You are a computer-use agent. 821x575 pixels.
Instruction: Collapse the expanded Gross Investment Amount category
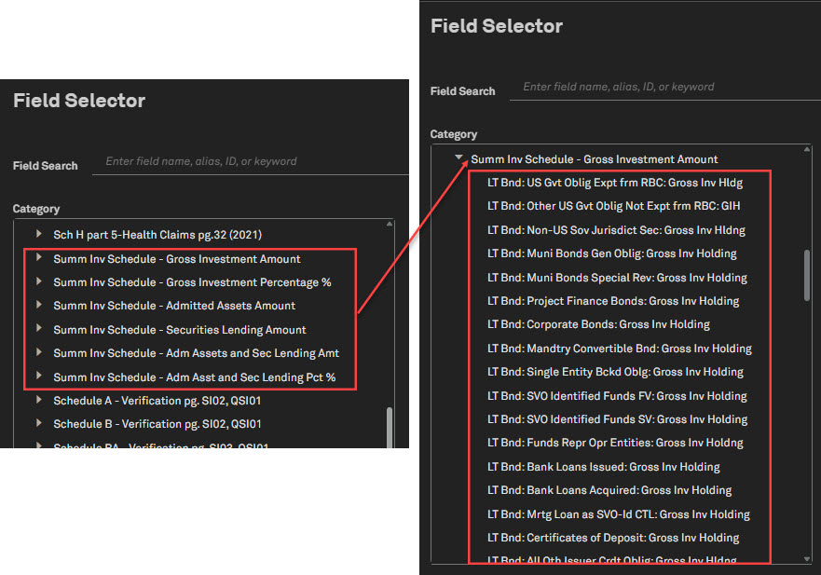[x=459, y=158]
